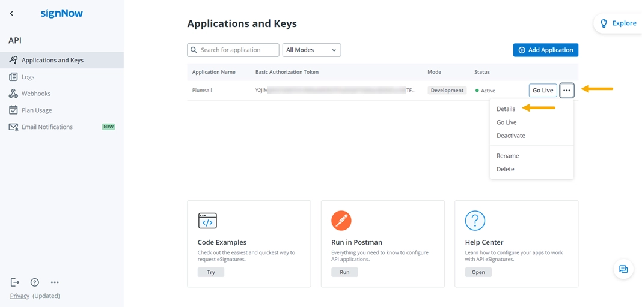Click the Postman logo icon

[341, 221]
